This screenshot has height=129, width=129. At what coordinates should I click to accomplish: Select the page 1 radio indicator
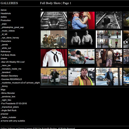42,10
